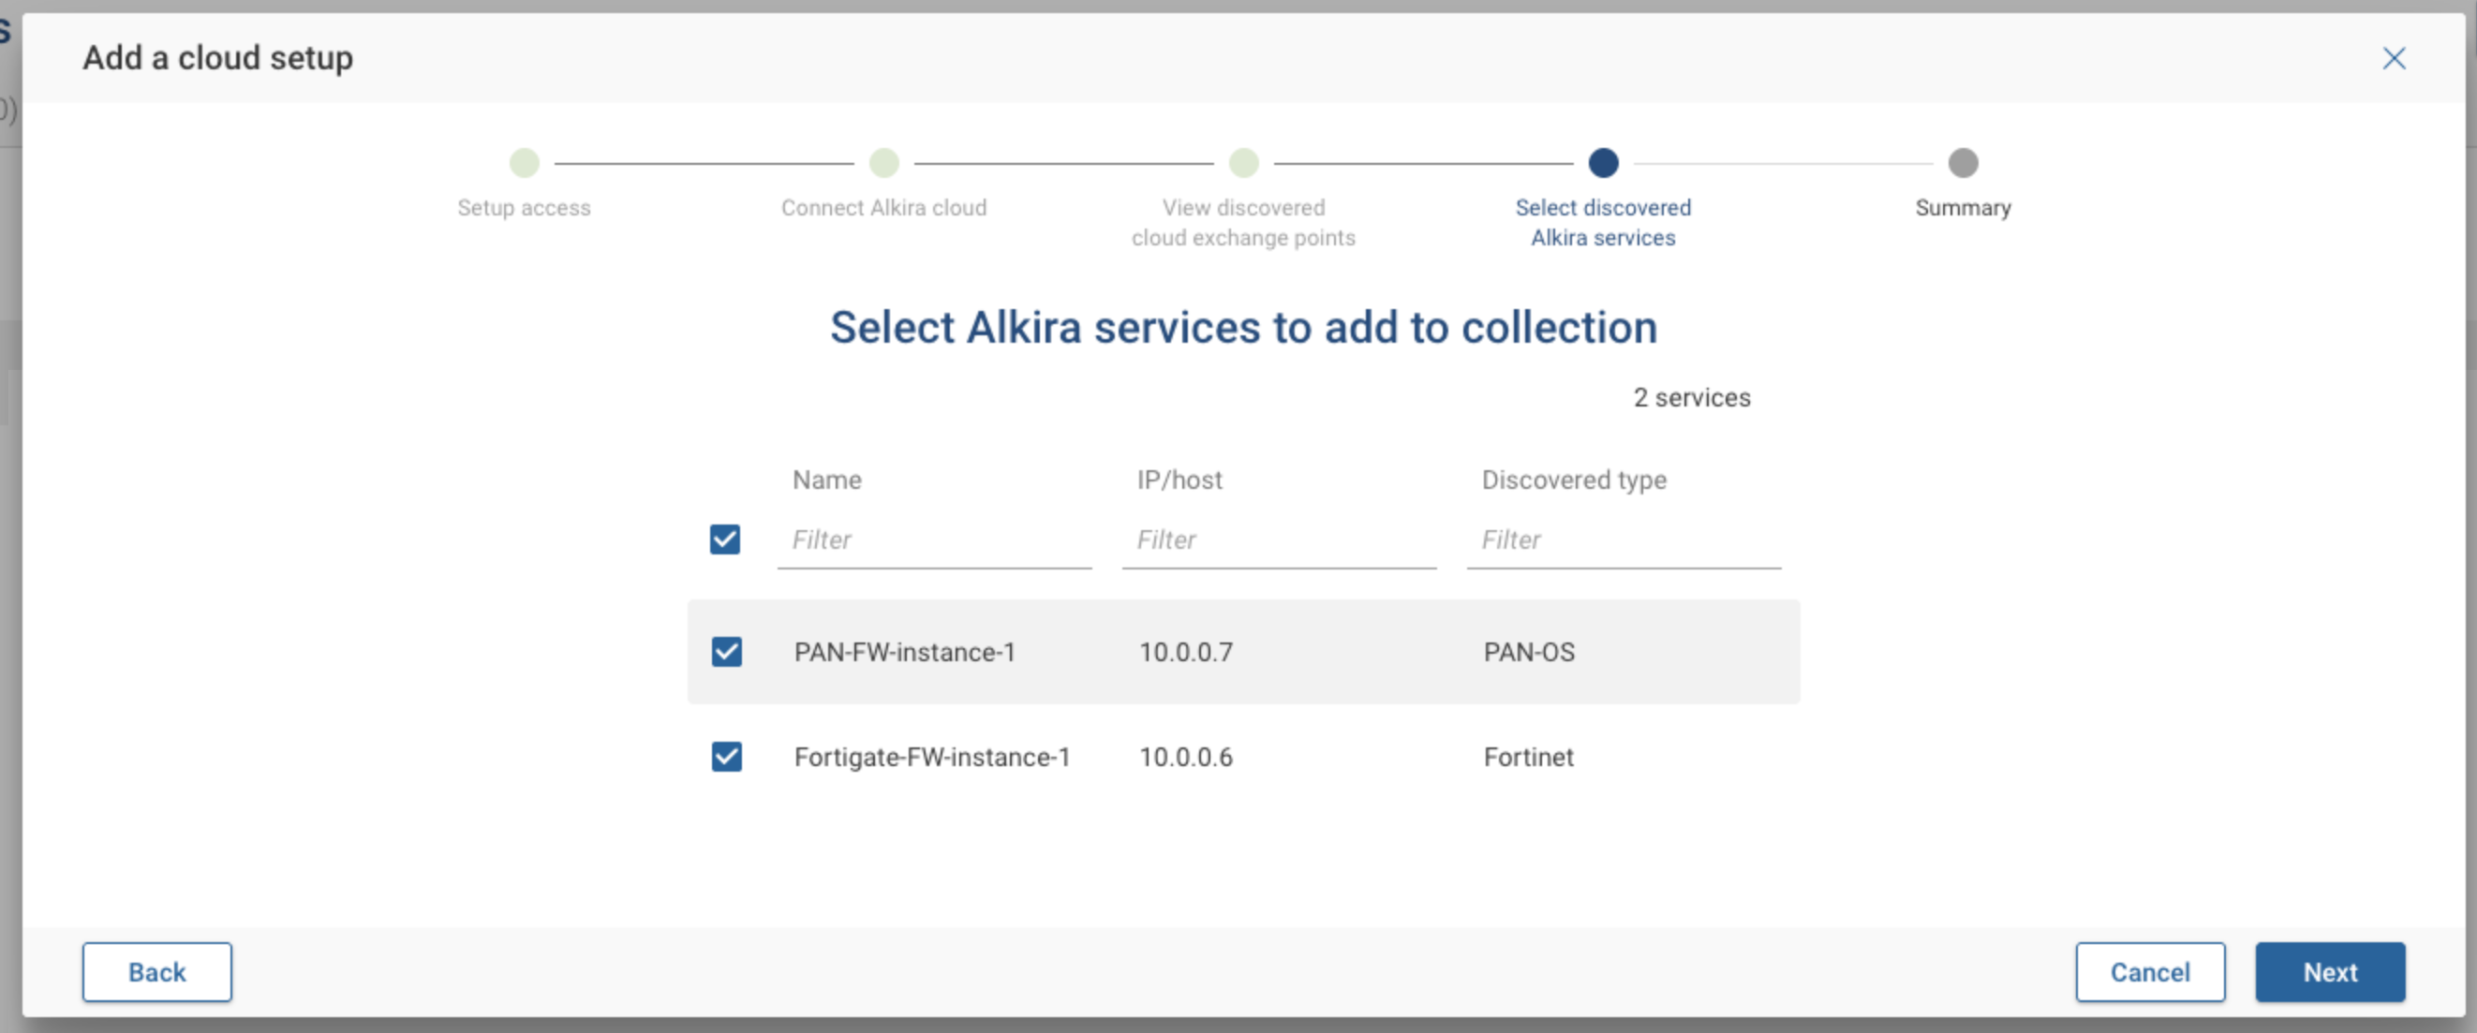Screen dimensions: 2477x1033
Task: Click the Select discovered Alkira services step circle
Action: tap(1603, 163)
